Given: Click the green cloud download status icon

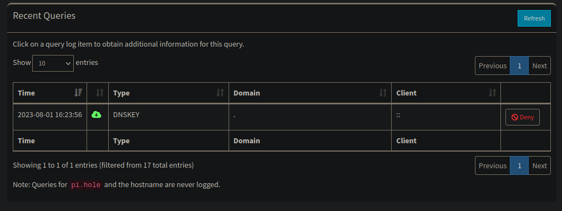Looking at the screenshot, I should tap(97, 115).
